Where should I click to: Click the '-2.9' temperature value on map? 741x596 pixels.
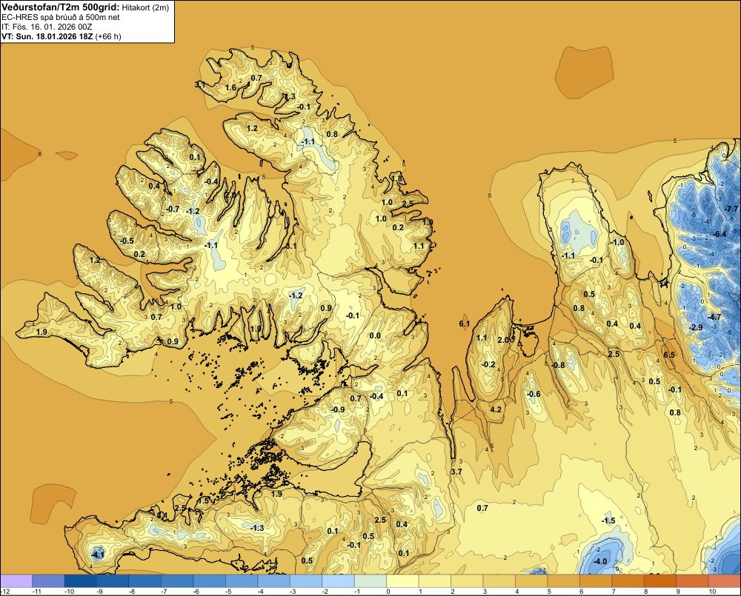click(x=695, y=327)
